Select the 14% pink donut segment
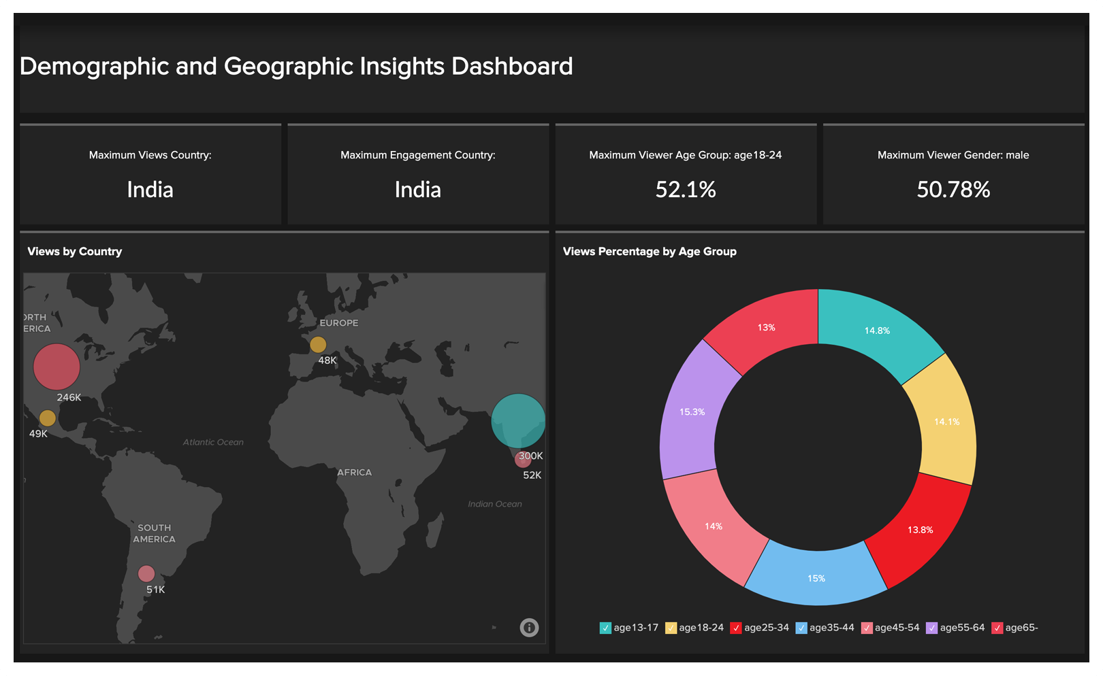This screenshot has width=1103, height=676. pyautogui.click(x=713, y=526)
